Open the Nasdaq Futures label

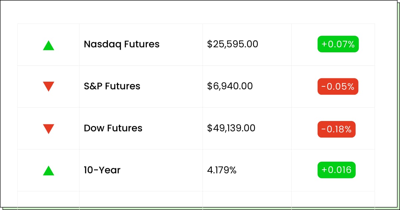click(122, 44)
